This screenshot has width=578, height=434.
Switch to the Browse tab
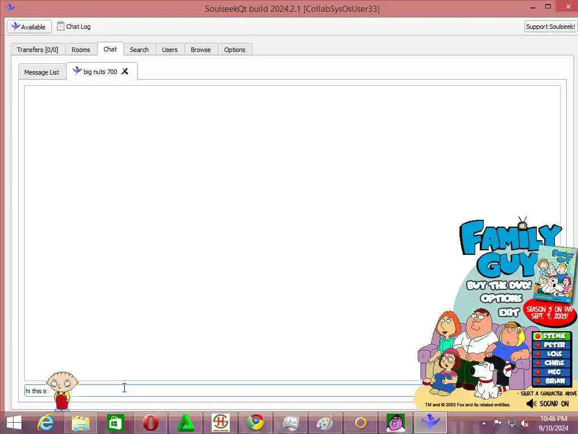[x=201, y=50]
